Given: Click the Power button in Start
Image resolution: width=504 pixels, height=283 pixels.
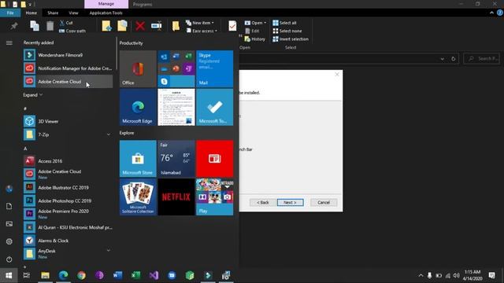Looking at the screenshot, I should 9,259.
